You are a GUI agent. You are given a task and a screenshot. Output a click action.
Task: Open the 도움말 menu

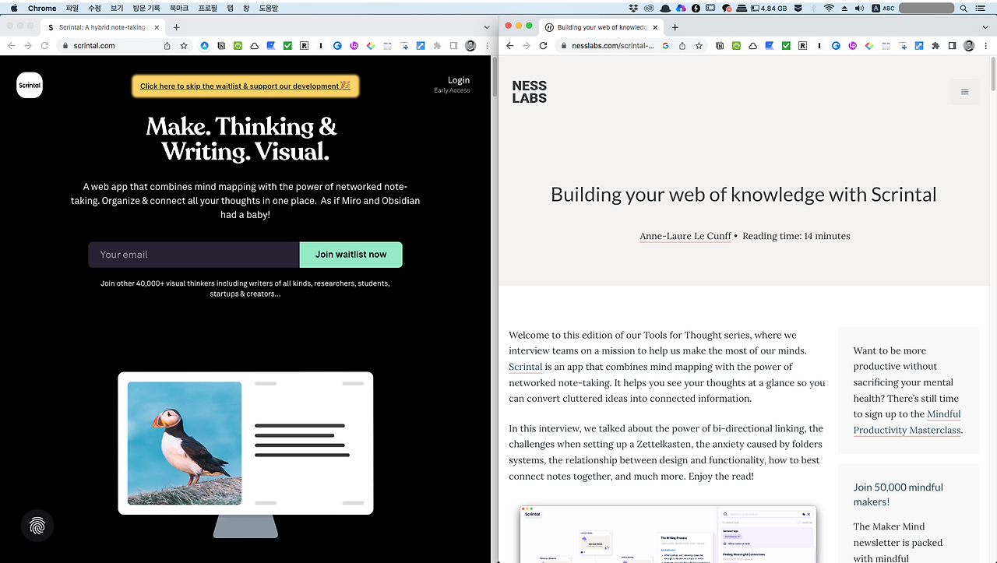tap(268, 8)
